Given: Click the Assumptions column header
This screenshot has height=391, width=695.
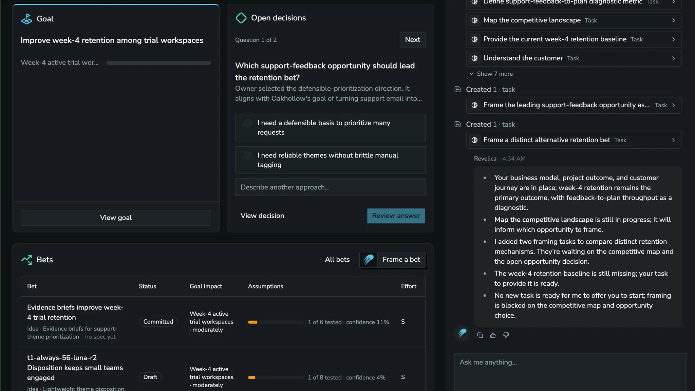Looking at the screenshot, I should [x=265, y=286].
